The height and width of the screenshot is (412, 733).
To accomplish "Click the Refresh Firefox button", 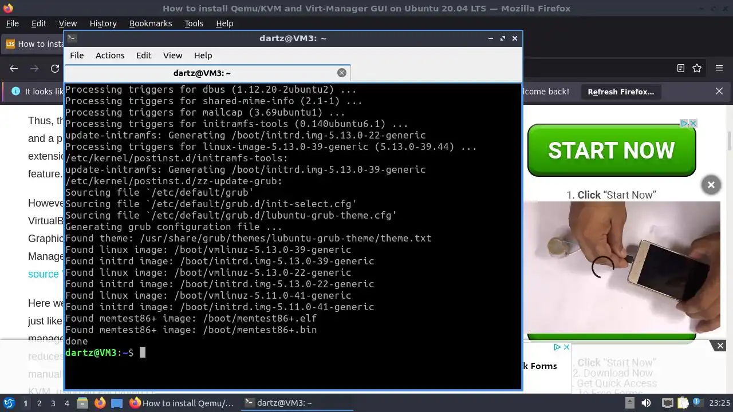I will click(x=621, y=92).
